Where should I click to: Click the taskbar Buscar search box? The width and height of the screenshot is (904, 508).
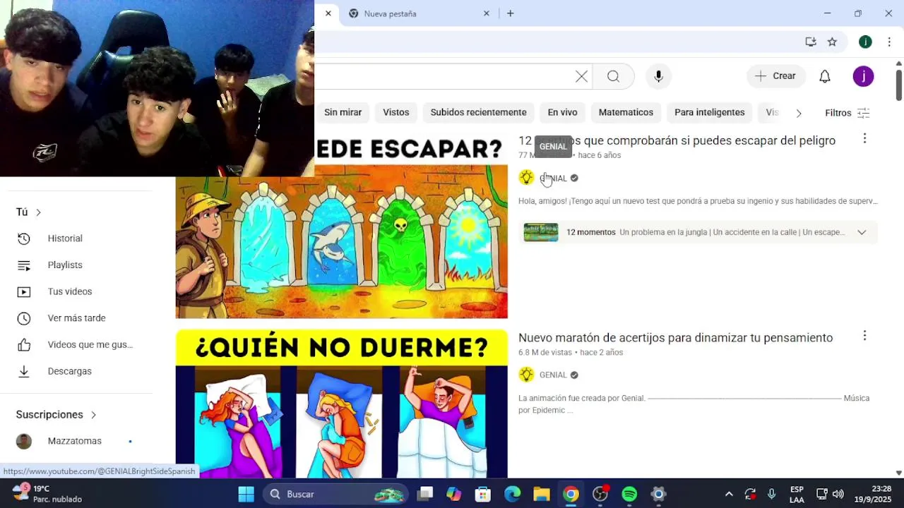click(336, 494)
